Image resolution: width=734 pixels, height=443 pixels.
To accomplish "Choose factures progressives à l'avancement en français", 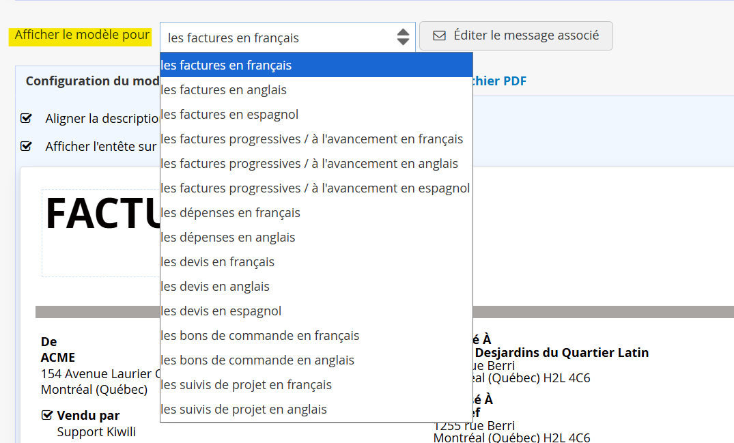I will coord(316,139).
